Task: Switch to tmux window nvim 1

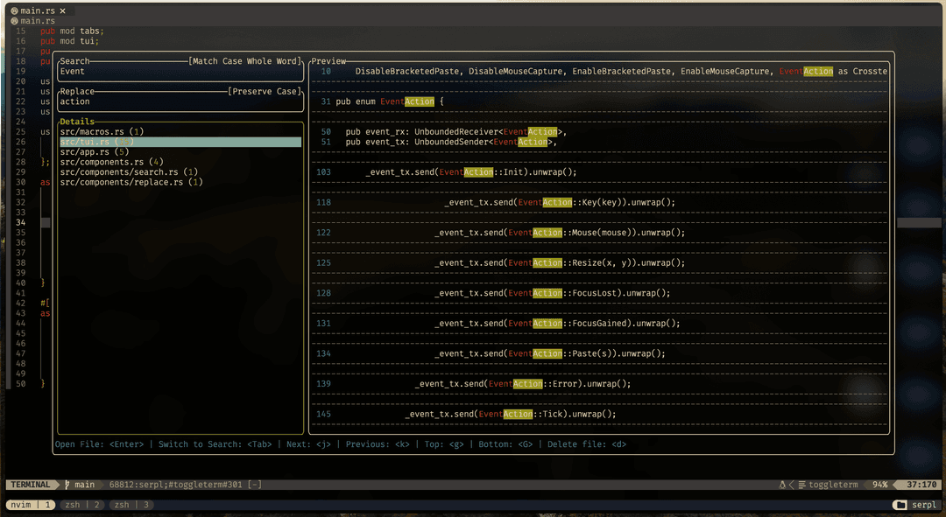Action: tap(32, 505)
